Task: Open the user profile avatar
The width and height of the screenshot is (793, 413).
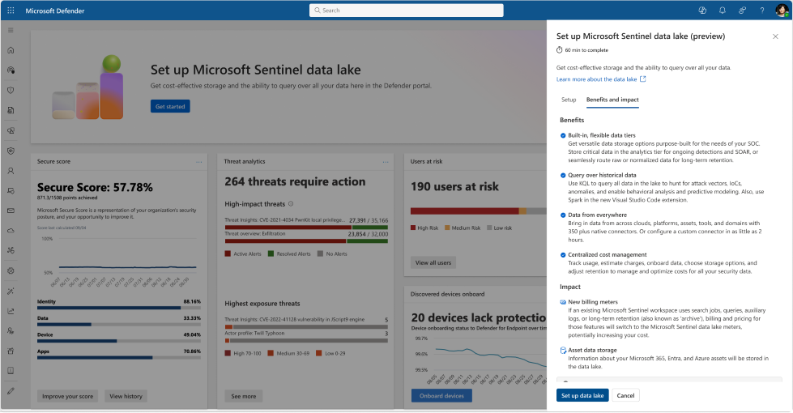Action: [x=781, y=11]
